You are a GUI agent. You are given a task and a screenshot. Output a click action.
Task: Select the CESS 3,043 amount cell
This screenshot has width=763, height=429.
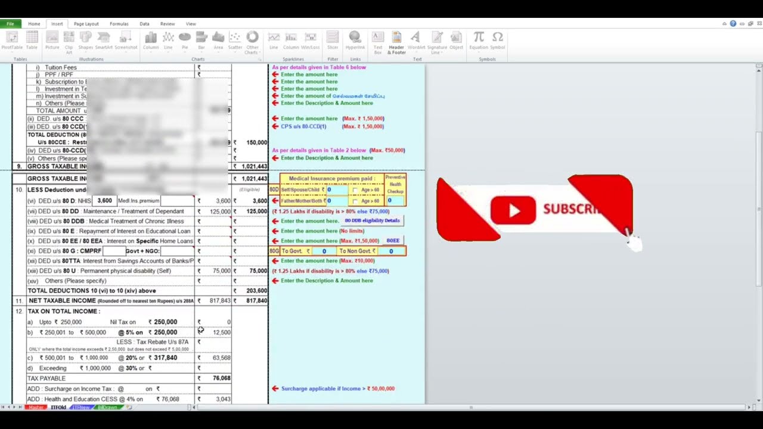[x=213, y=399]
